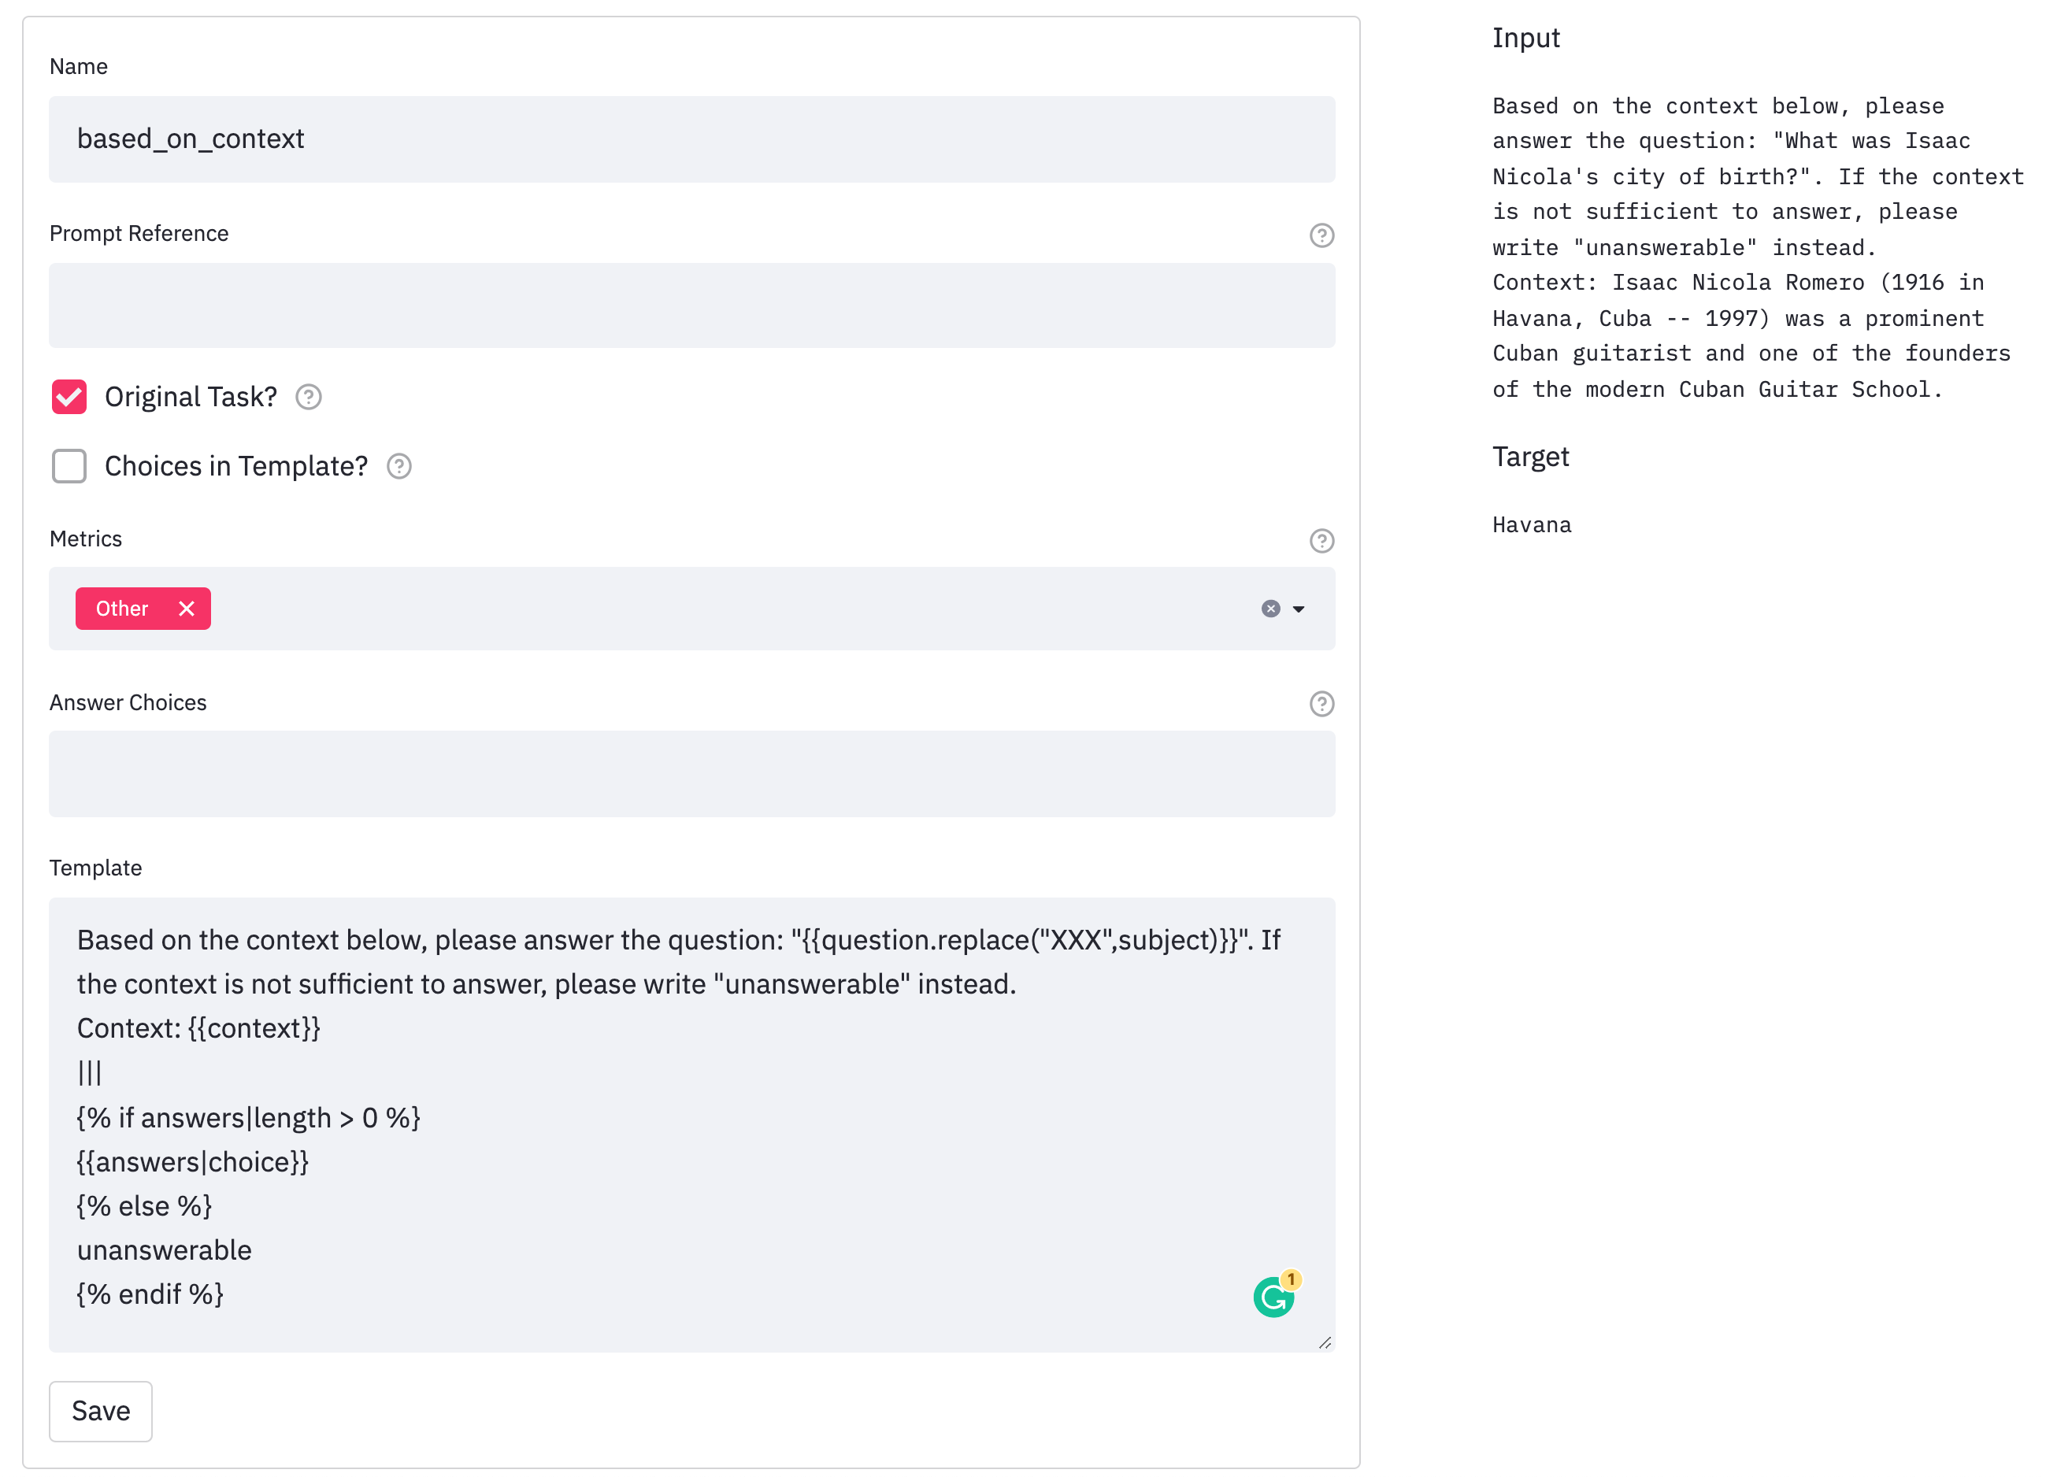Open the Answer Choices help tooltip
Viewport: 2046px width, 1477px height.
tap(1321, 703)
